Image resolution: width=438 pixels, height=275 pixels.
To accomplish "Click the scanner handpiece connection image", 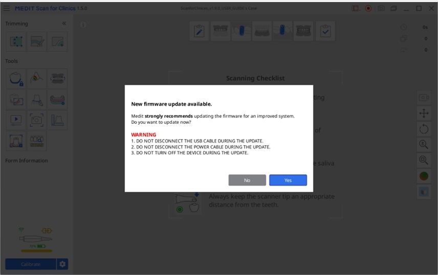I will click(36, 239).
